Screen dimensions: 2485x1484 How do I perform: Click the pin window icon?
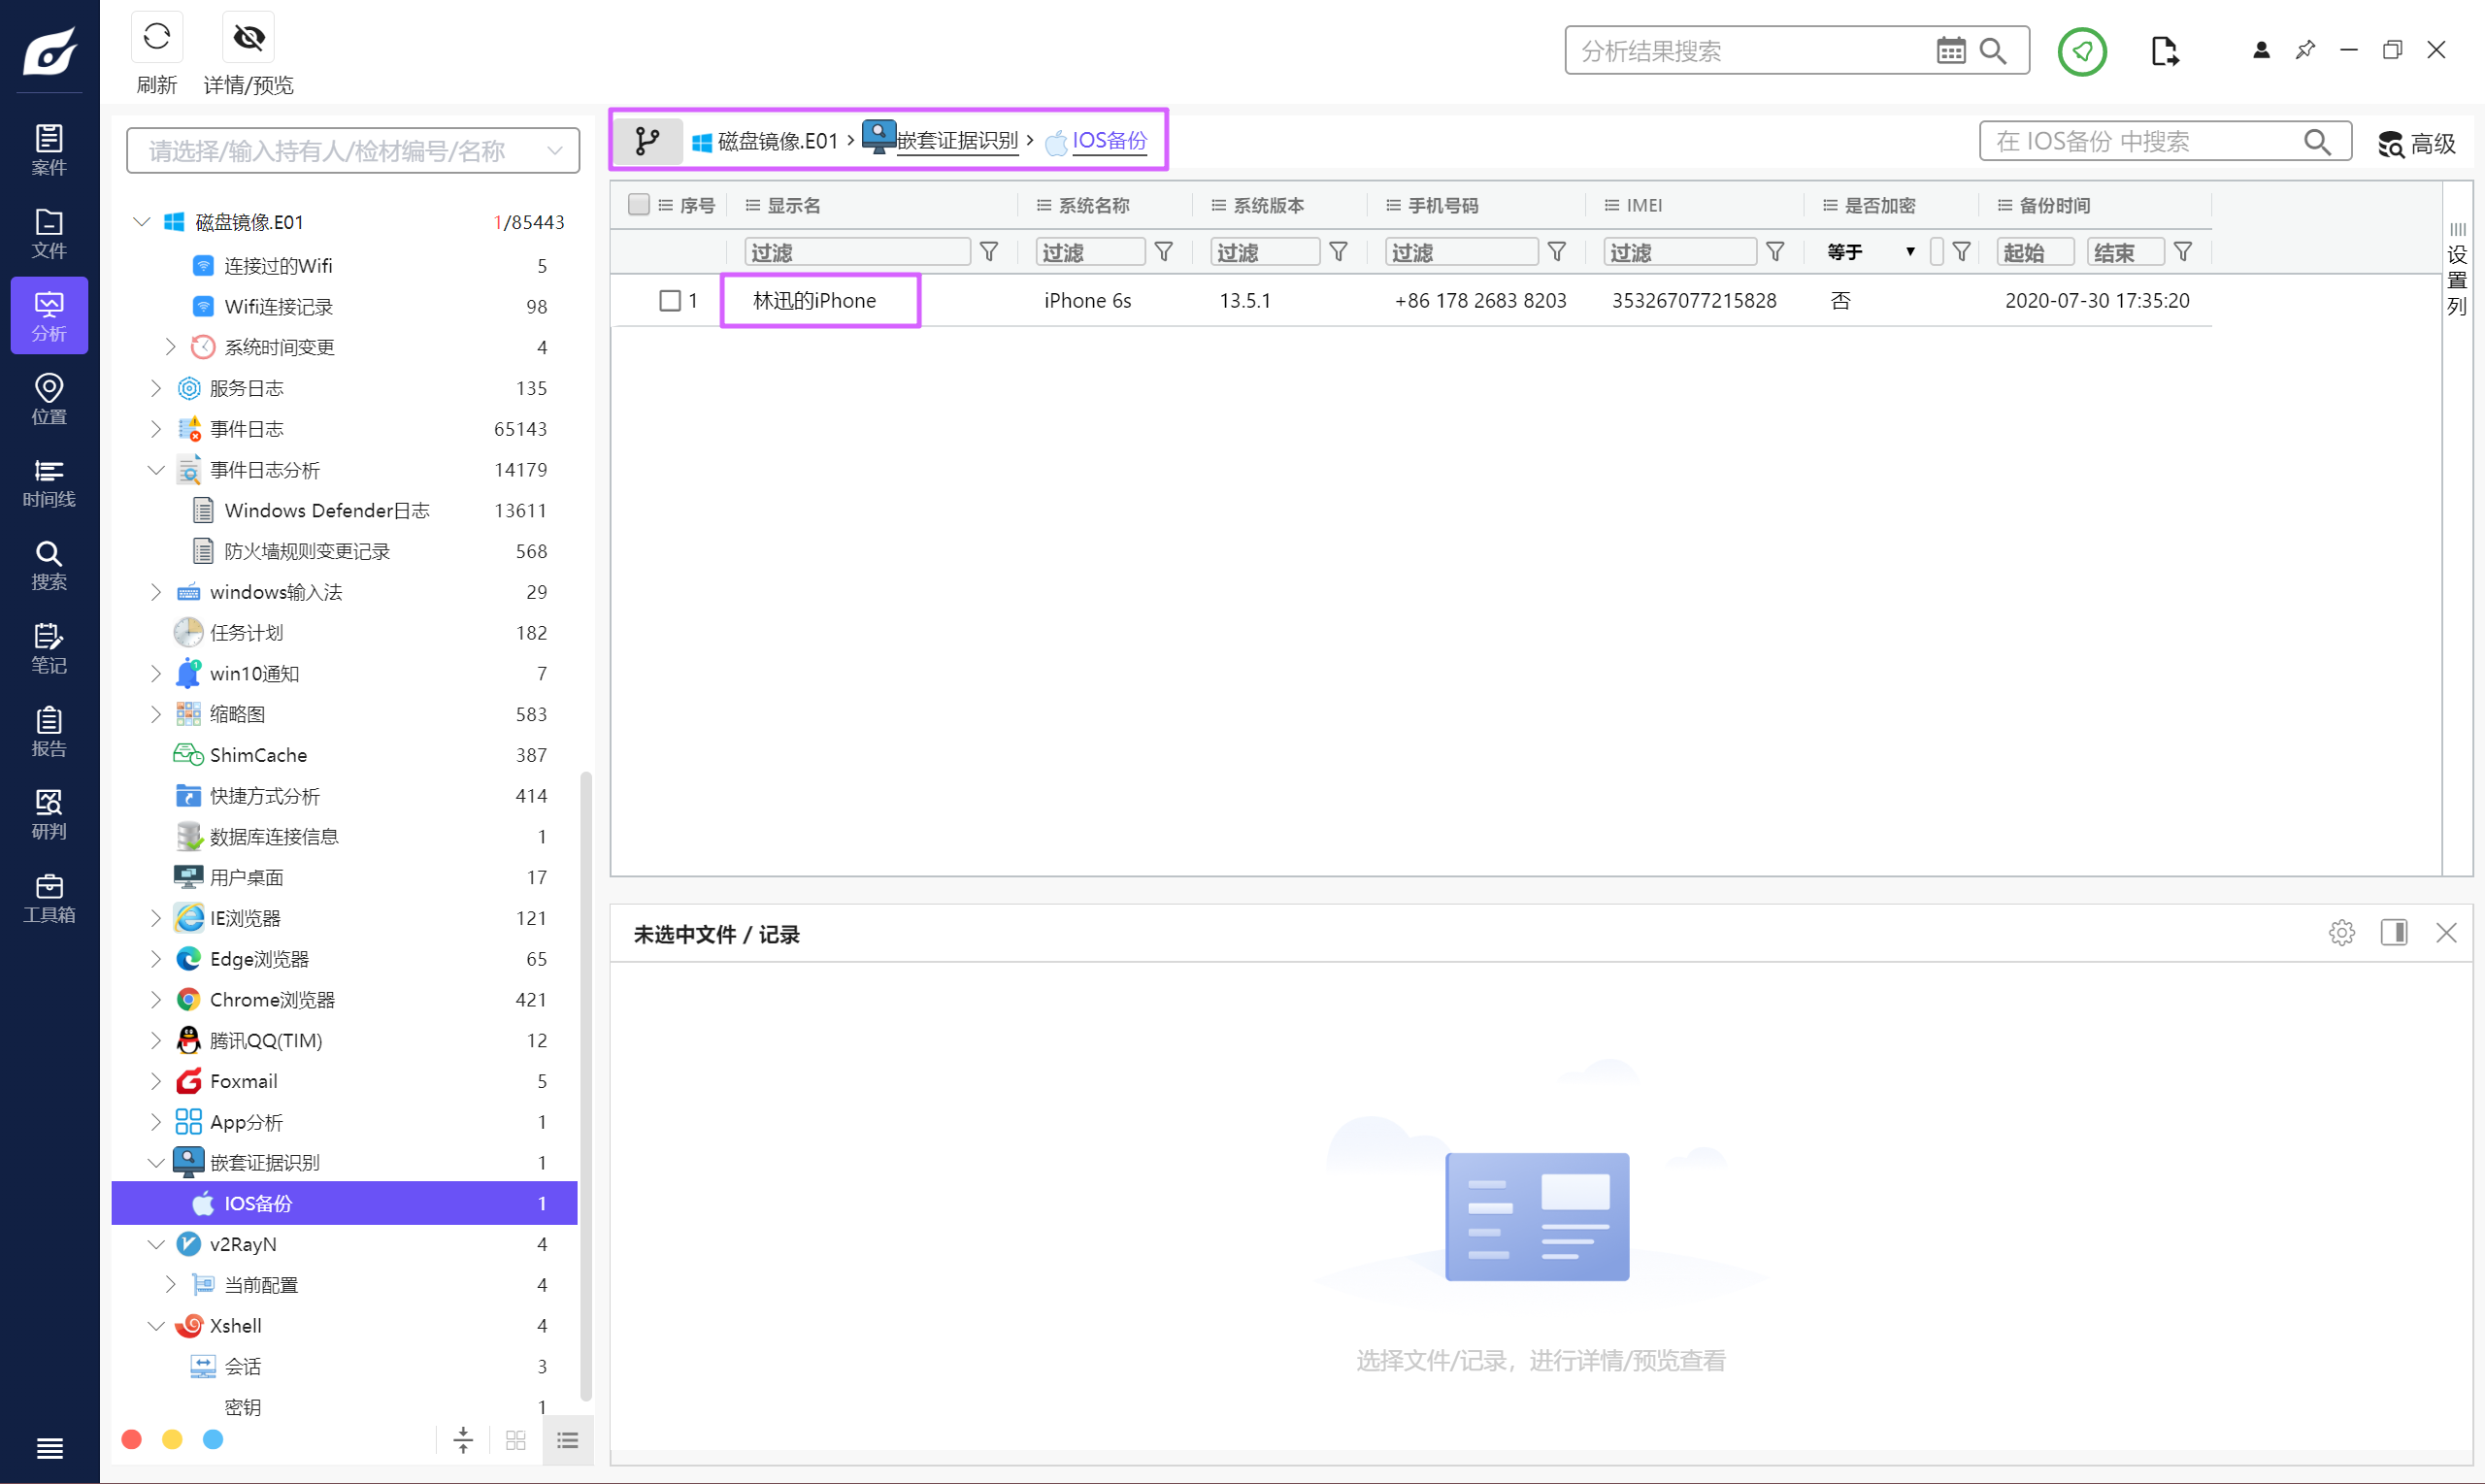point(2305,50)
